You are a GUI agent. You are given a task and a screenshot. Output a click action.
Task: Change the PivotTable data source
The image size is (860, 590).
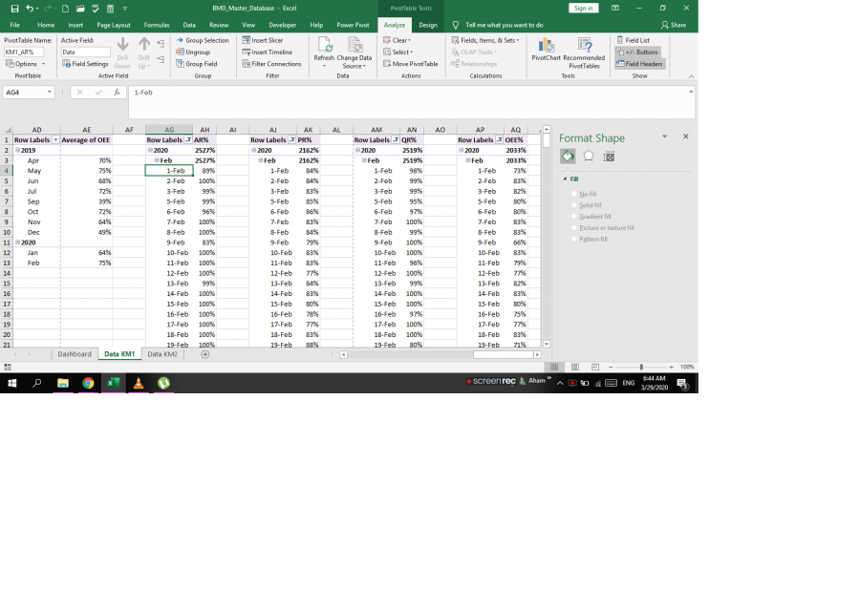point(355,53)
